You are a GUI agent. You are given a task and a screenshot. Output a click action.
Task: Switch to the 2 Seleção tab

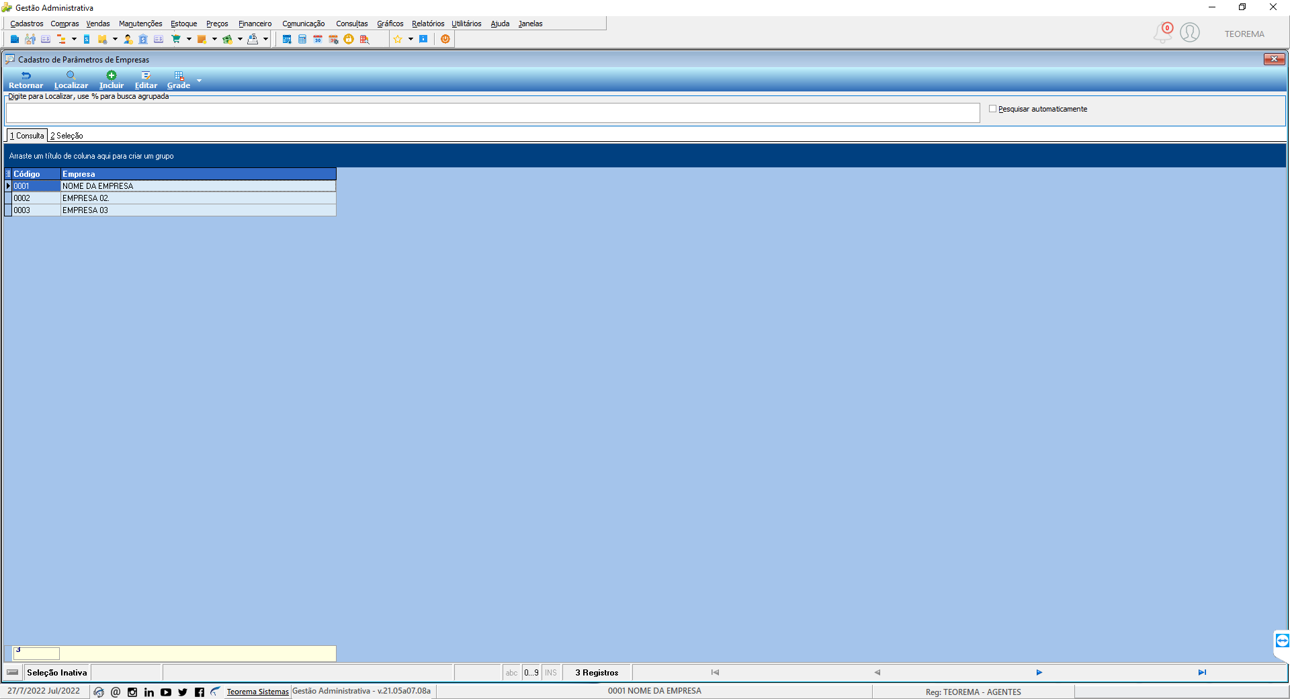click(67, 136)
